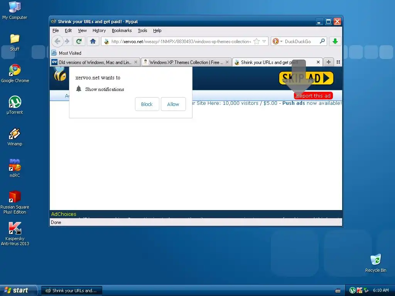Reload the page with the refresh icon
Screen dimensions: 395x296
(x=79, y=41)
